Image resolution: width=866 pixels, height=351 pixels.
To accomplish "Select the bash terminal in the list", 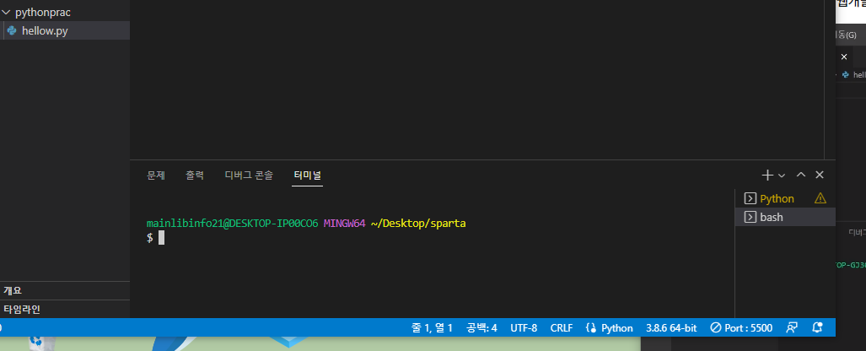I will pos(785,217).
